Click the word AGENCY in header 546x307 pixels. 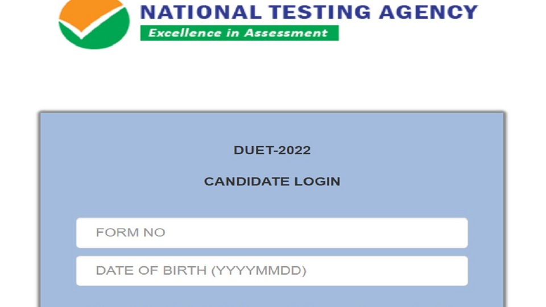click(x=428, y=12)
